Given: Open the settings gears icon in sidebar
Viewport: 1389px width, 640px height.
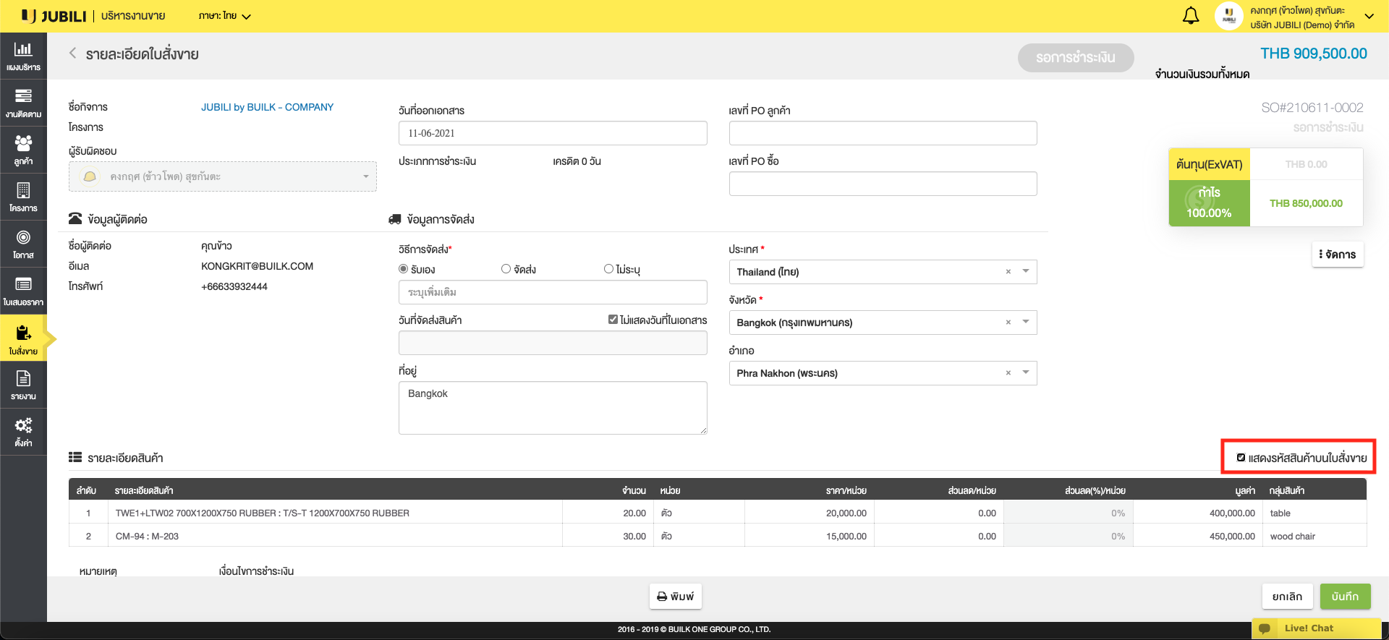Looking at the screenshot, I should (x=23, y=426).
